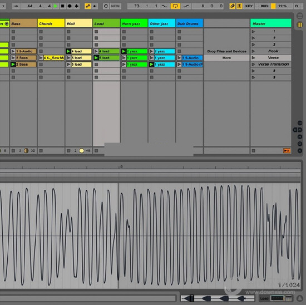
Task: Open the quantization dropdown at top left
Action: coord(3,6)
